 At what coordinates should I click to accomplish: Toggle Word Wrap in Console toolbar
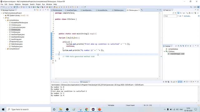[x=176, y=82]
